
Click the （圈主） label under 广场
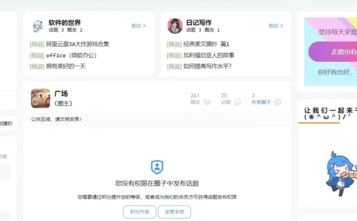pyautogui.click(x=63, y=104)
